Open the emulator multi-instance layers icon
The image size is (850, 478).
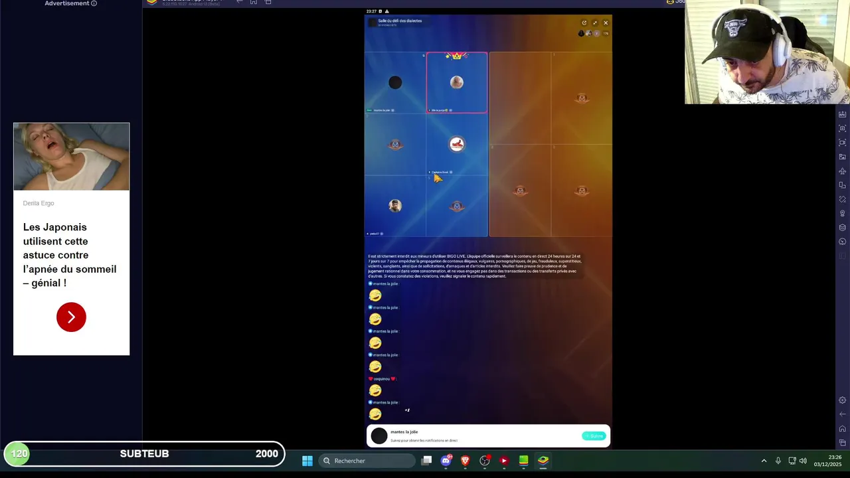pyautogui.click(x=842, y=228)
